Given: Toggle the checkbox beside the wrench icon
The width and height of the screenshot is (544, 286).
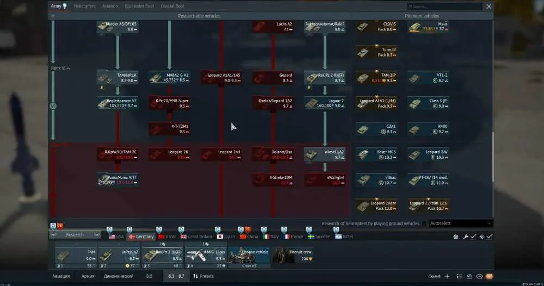Looking at the screenshot, I should click(473, 237).
